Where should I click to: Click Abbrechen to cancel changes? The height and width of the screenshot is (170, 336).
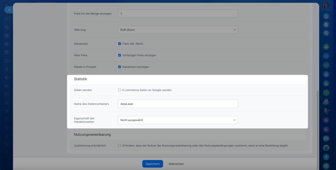(176, 164)
